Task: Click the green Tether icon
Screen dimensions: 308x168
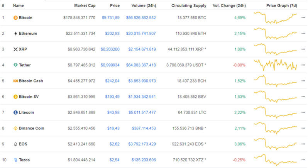Action: (x=15, y=65)
